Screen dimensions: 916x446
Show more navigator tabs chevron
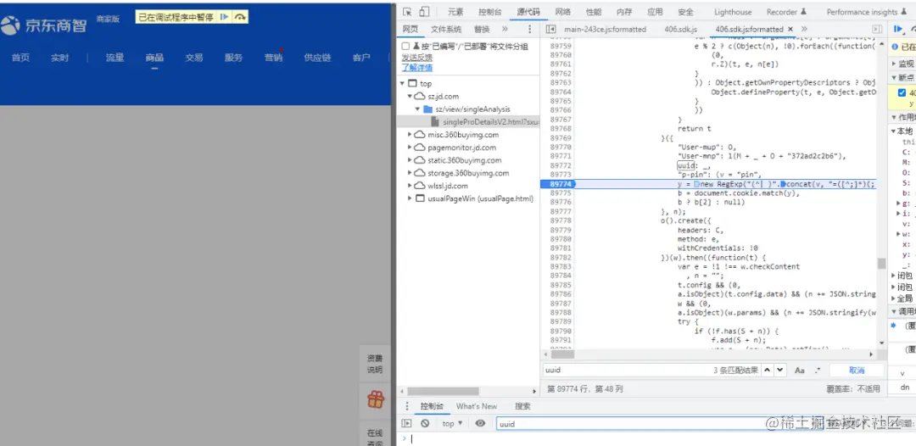505,29
